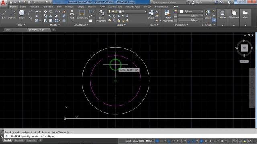Screen dimensions: 257x144
Task: Select the Dimension tool
Action: tap(82, 14)
